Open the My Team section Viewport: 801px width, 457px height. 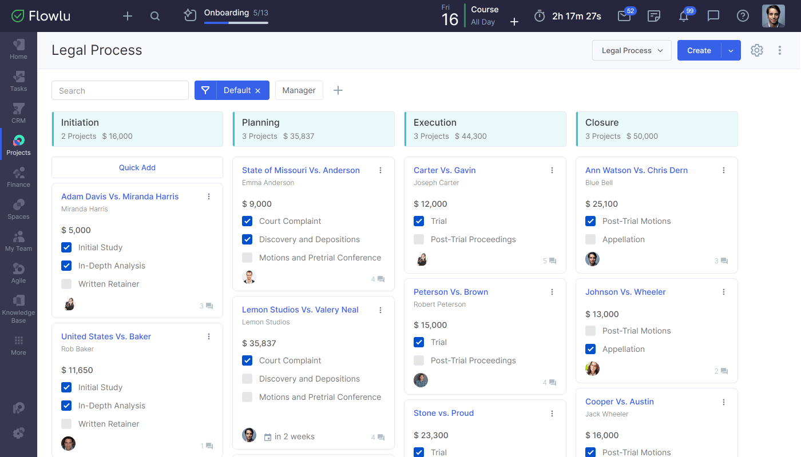click(18, 240)
